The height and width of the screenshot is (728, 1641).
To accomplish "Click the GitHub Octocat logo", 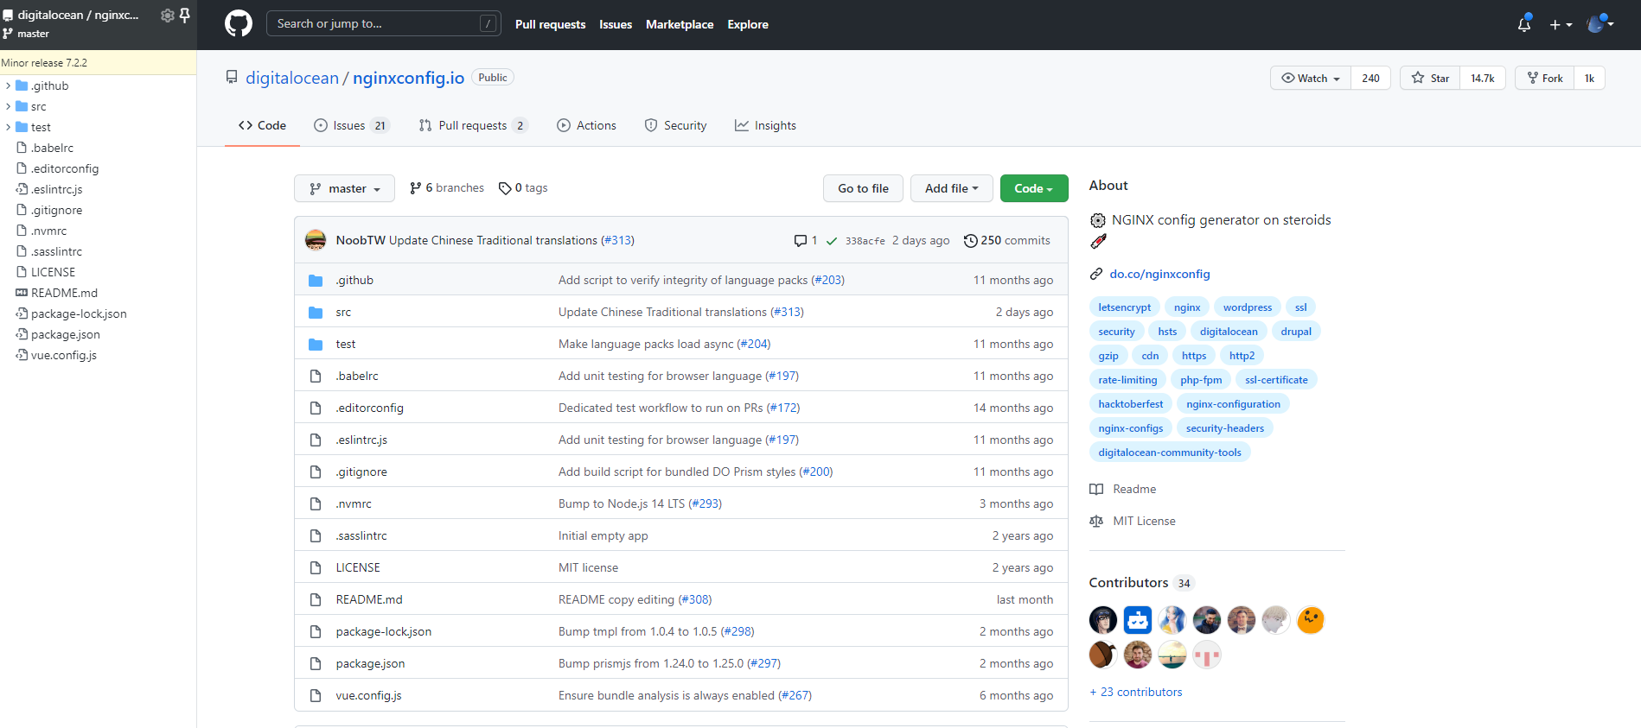I will pos(239,24).
